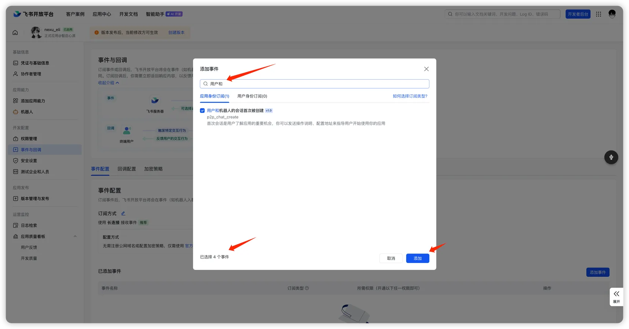Close the 添加事件 dialog
Image resolution: width=629 pixels, height=329 pixels.
[426, 69]
